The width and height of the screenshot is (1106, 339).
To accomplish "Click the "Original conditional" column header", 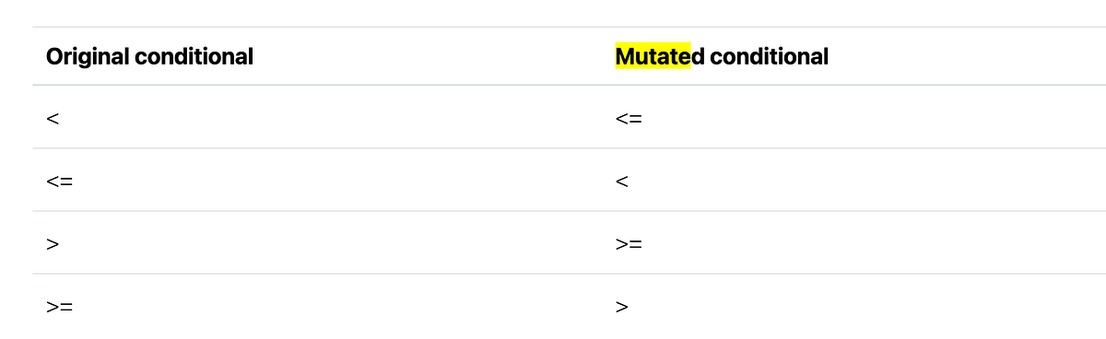I will [x=149, y=57].
